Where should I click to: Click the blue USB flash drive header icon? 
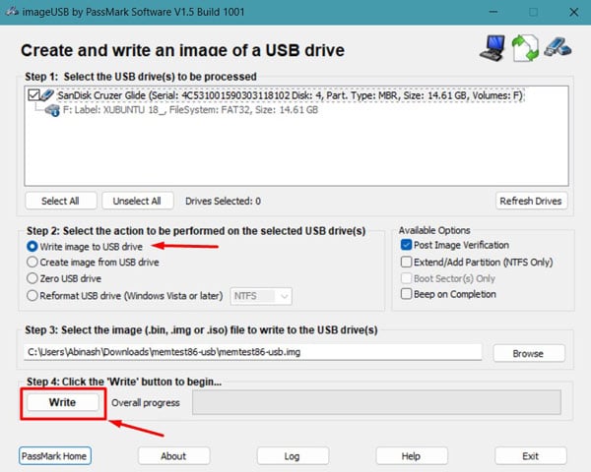558,46
